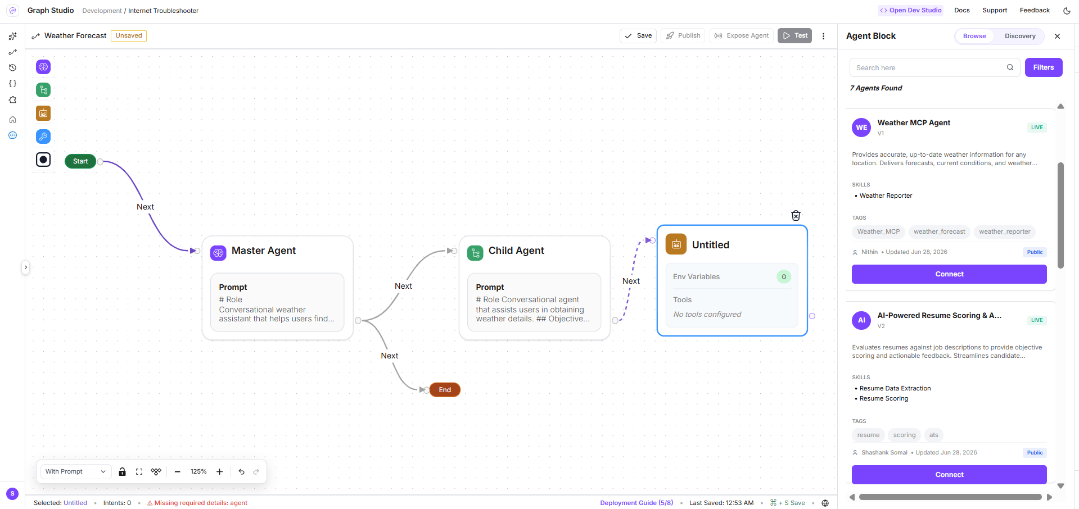Select the orange robot Agent Block tool

tap(43, 113)
